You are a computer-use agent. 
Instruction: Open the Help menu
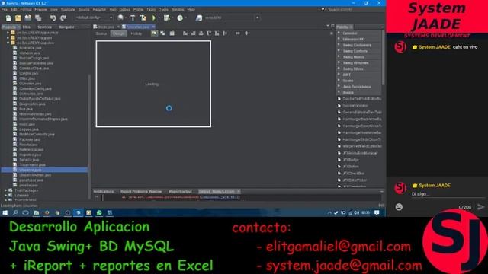tap(191, 10)
